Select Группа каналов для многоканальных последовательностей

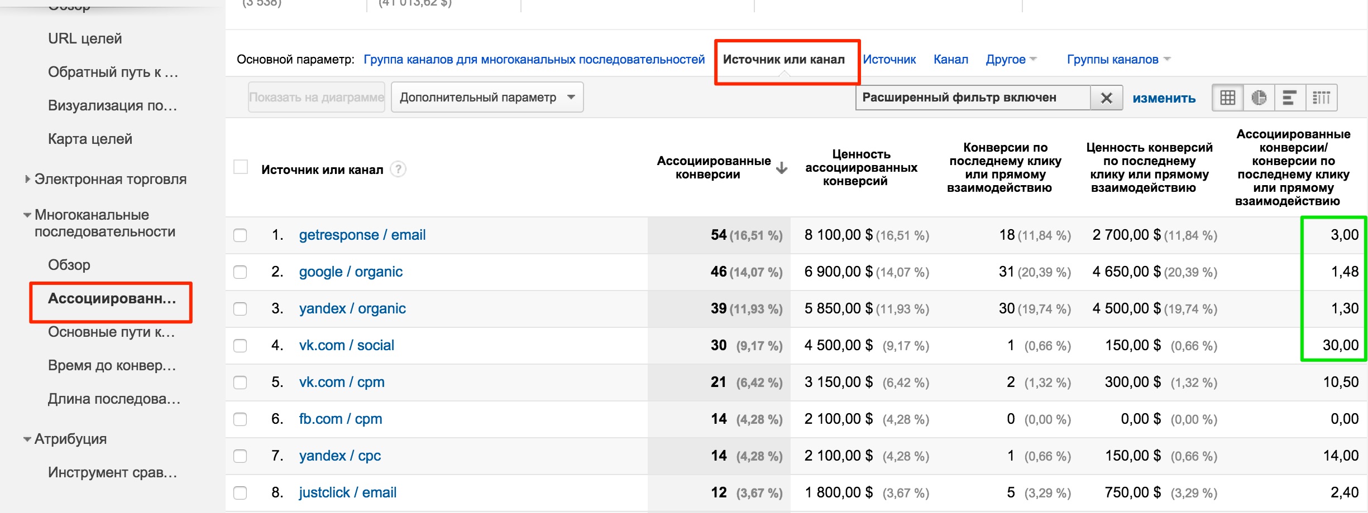tap(534, 60)
